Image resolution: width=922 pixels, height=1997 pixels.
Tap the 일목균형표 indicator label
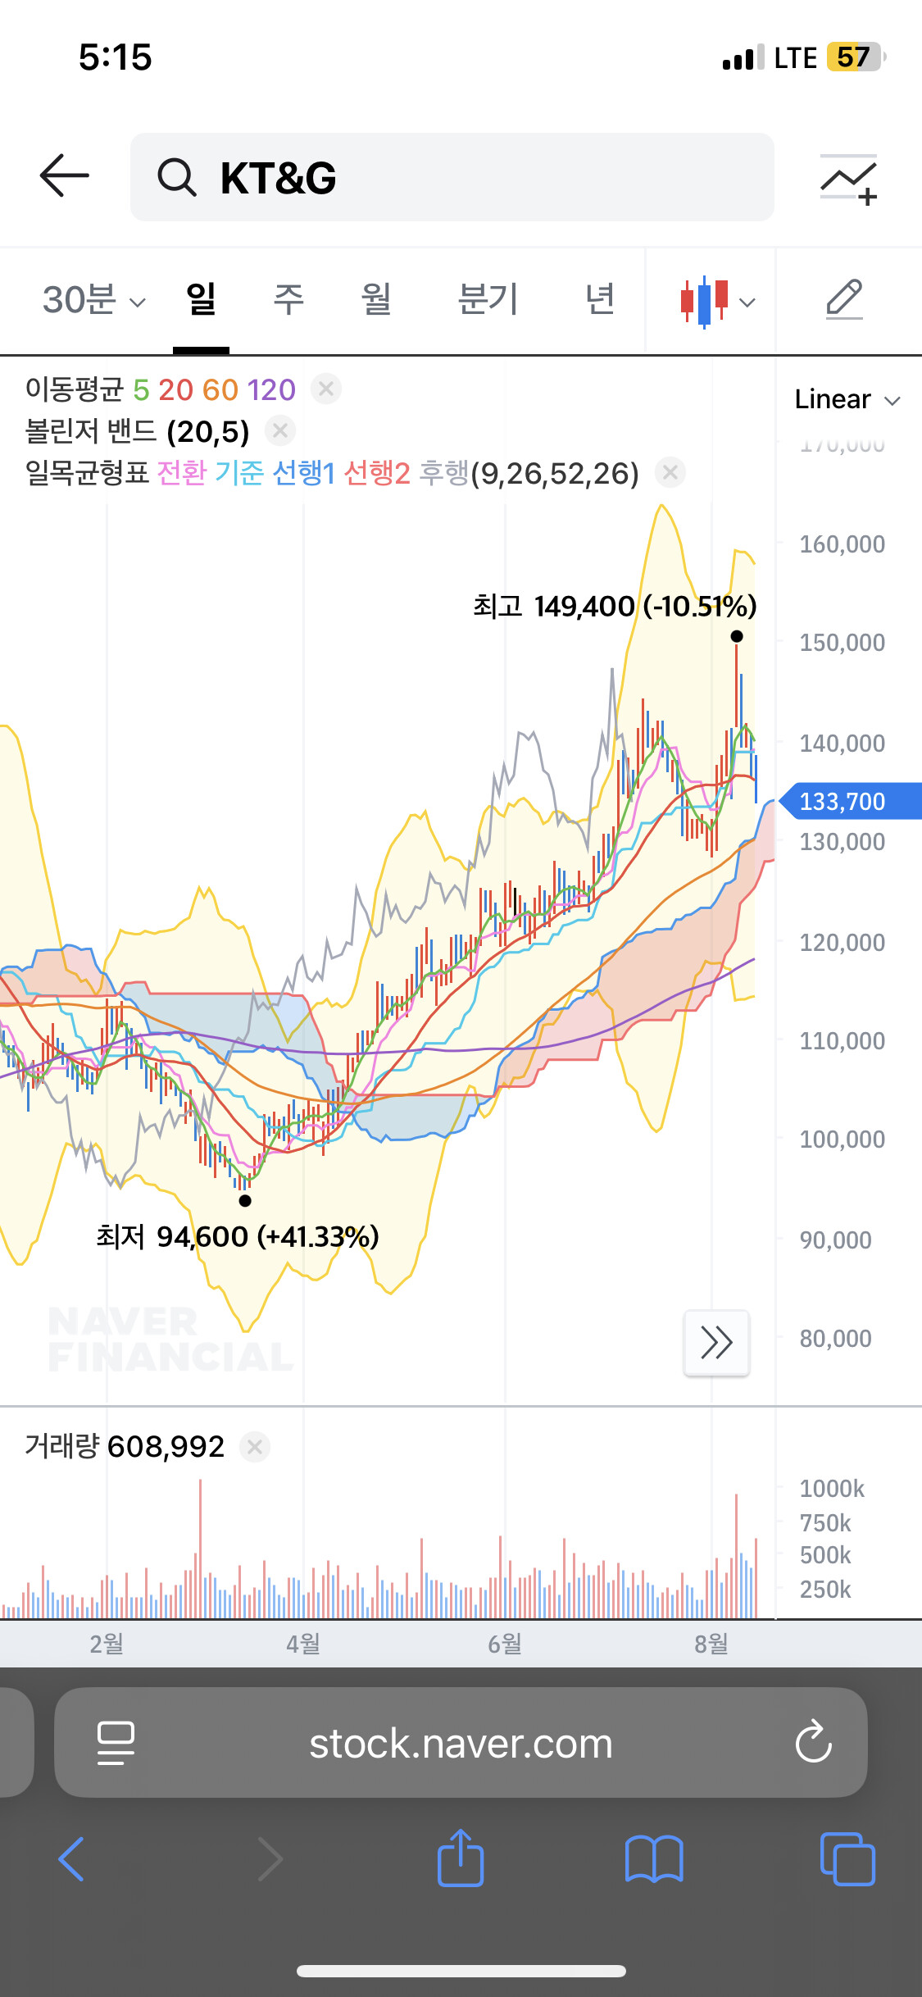click(87, 473)
